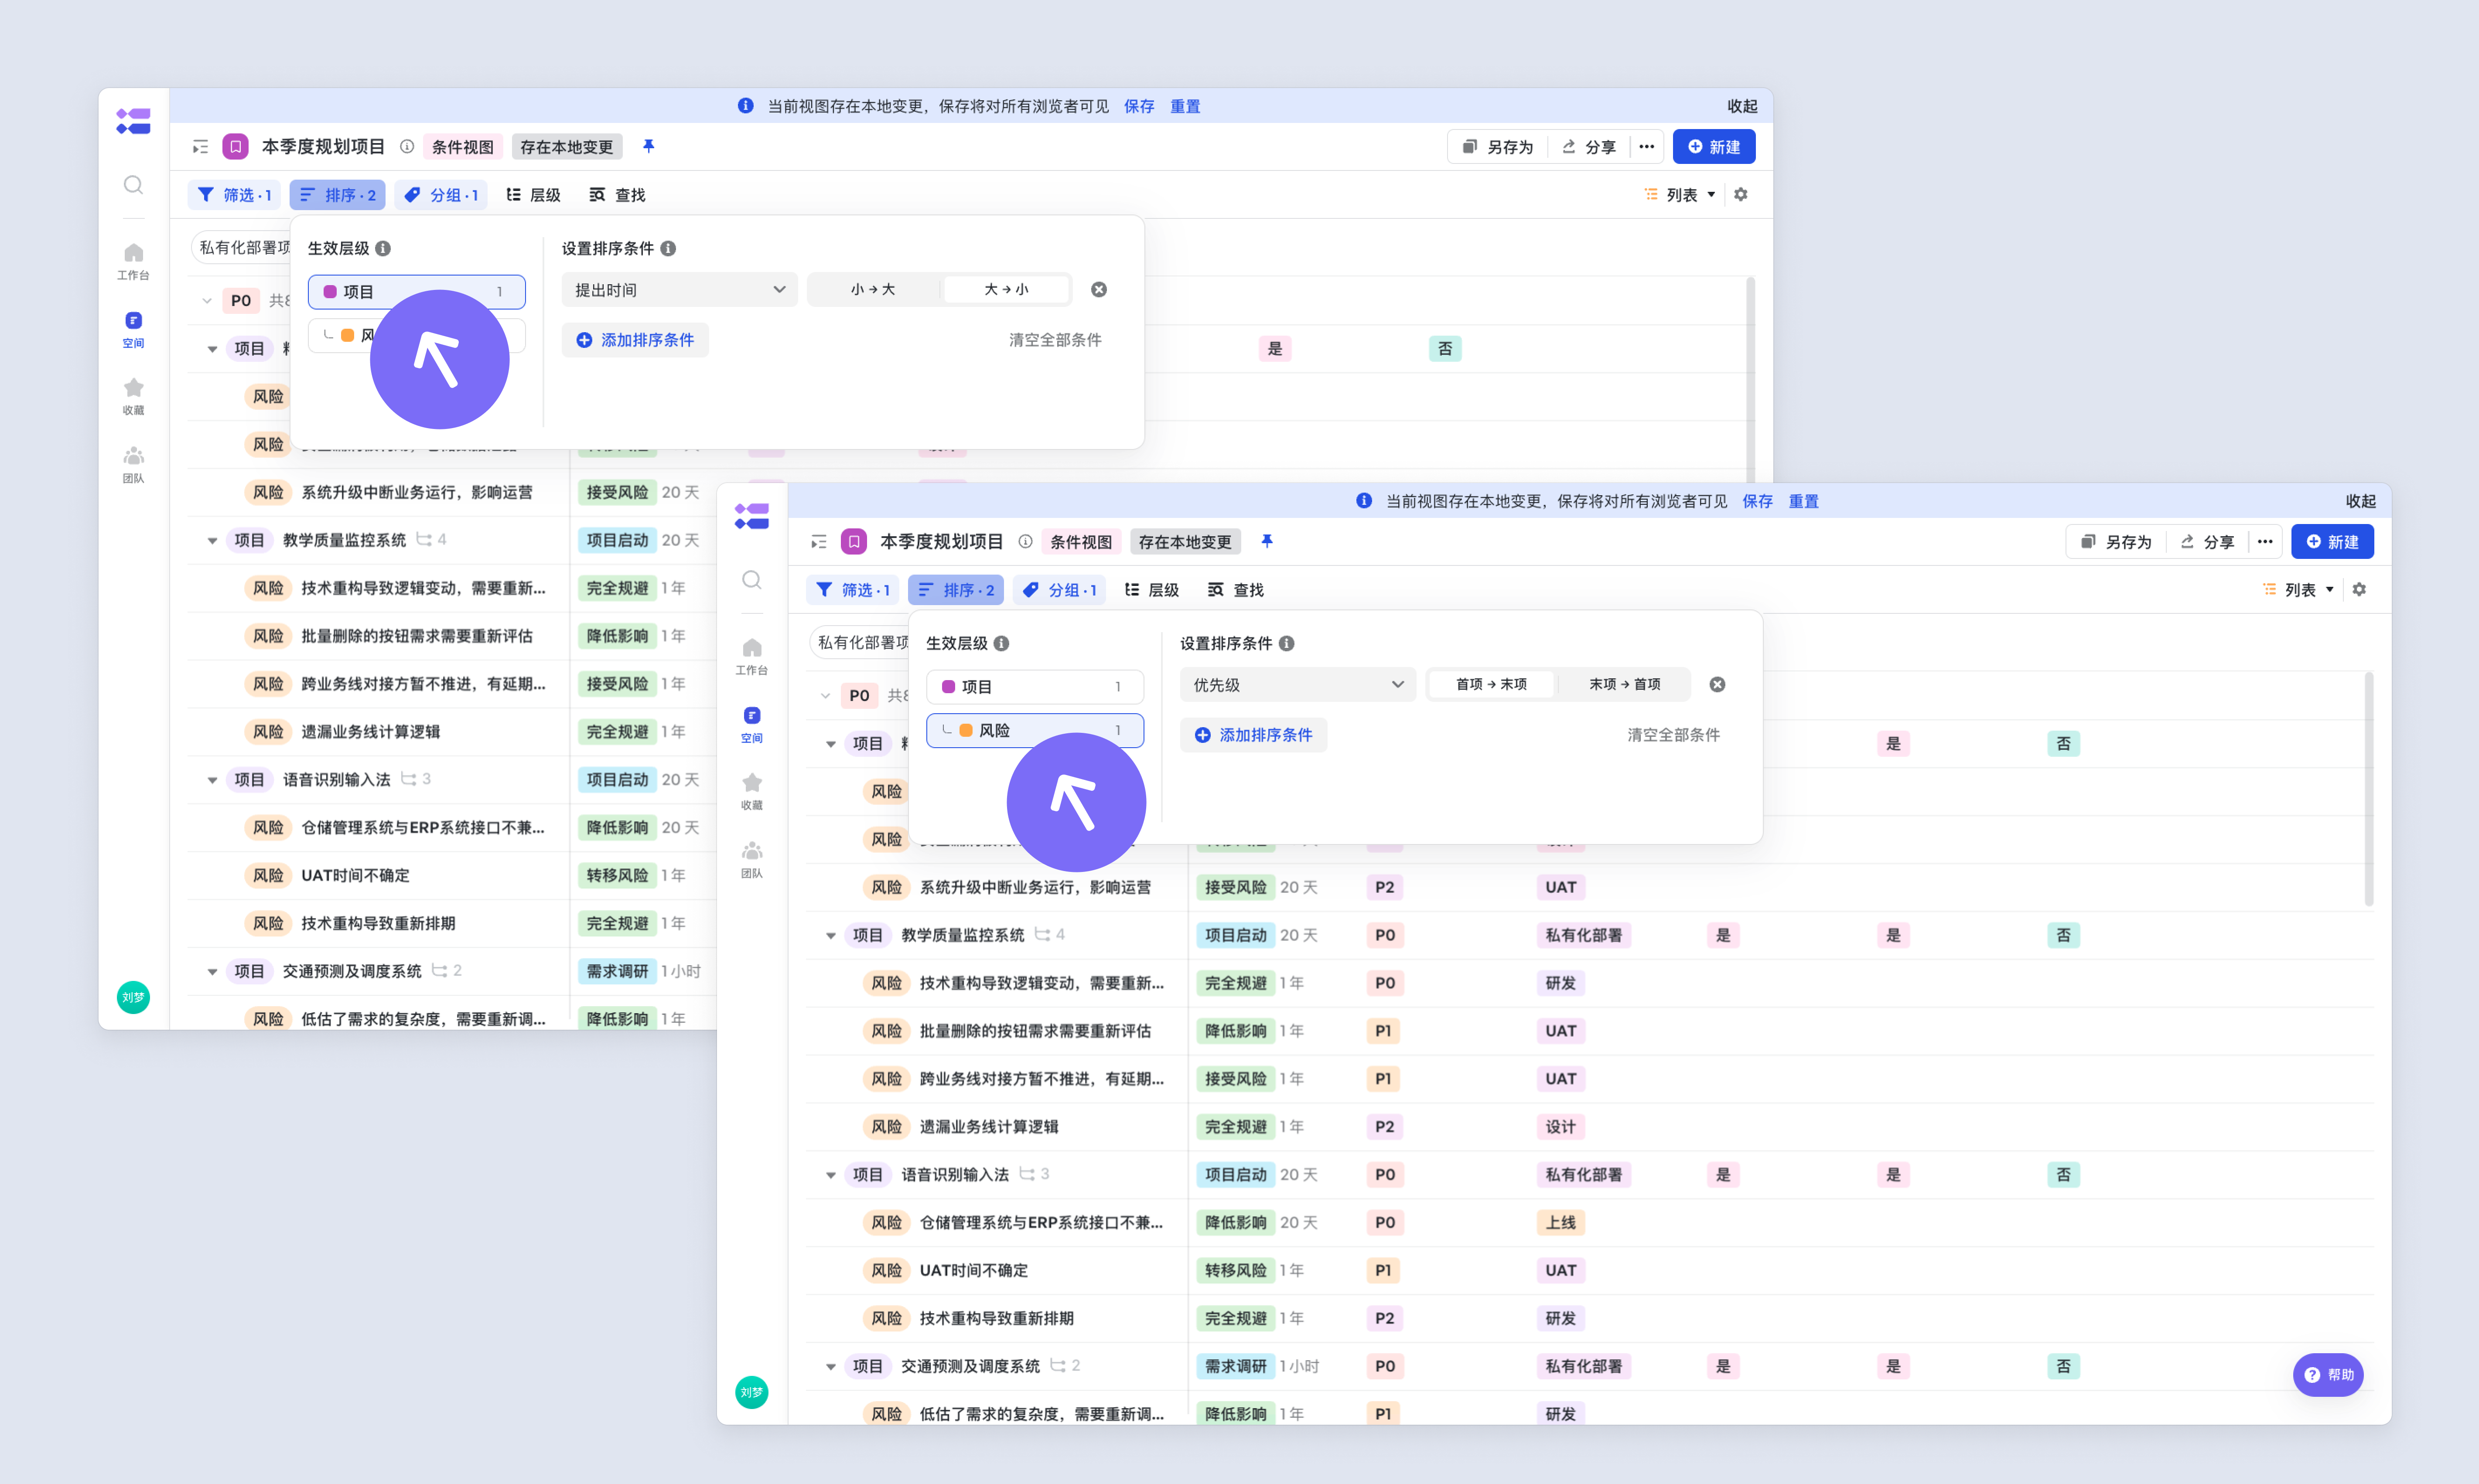Open the 列表 view dropdown in the back window
Screen dimensions: 2479x1484
1681,195
